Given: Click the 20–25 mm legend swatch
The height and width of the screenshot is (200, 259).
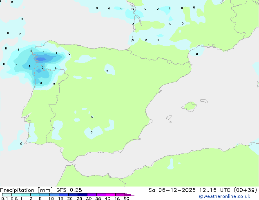Looking at the screenshot, I should pyautogui.click(x=73, y=195).
